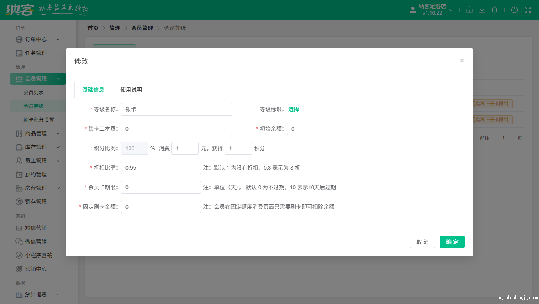The height and width of the screenshot is (304, 539).
Task: Expand the 员工管理 menu arrow
Action: pyautogui.click(x=58, y=161)
